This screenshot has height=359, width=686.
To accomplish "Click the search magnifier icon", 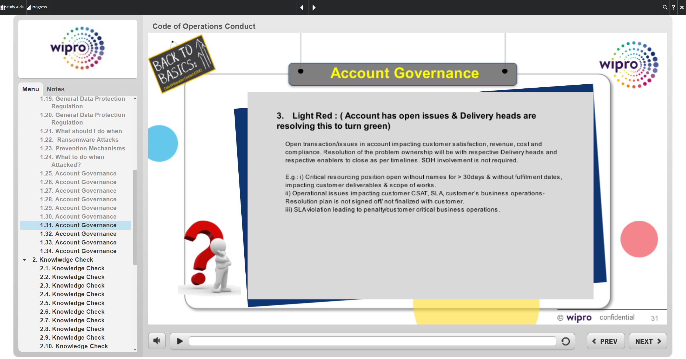I will pos(665,7).
